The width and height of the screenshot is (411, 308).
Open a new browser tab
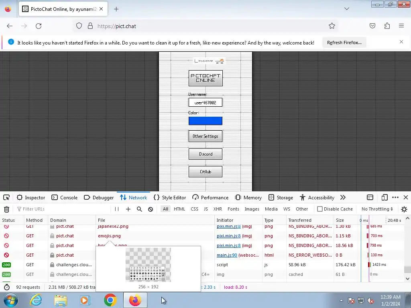tap(116, 9)
